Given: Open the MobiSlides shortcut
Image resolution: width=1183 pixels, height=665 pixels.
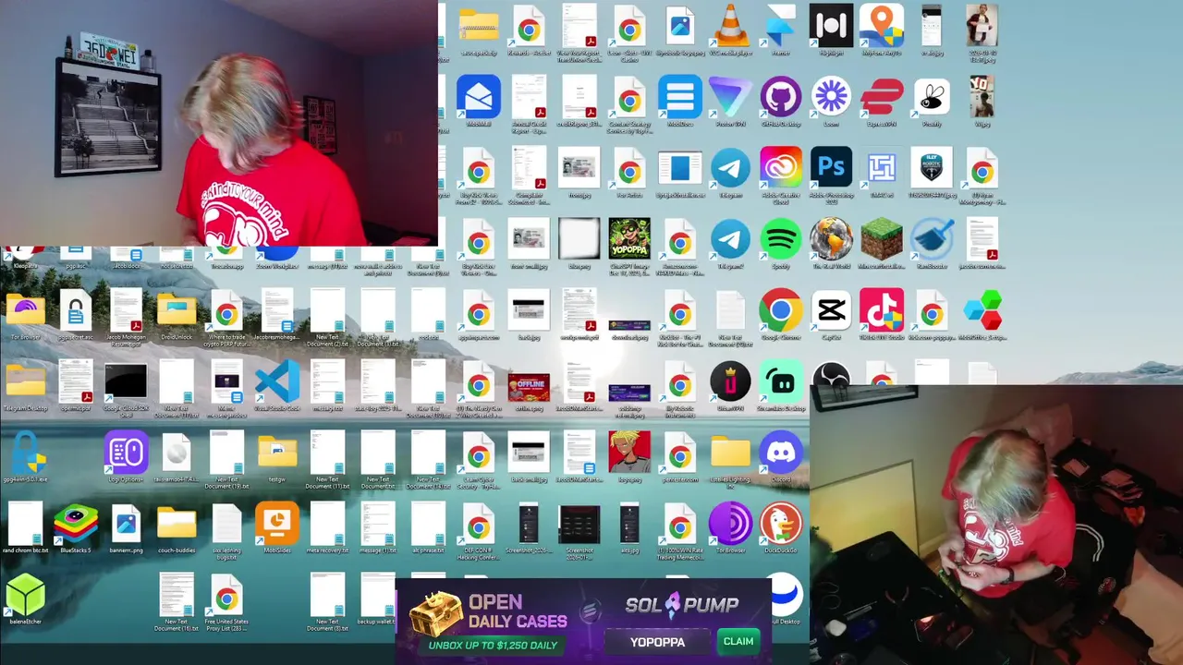Looking at the screenshot, I should point(277,525).
